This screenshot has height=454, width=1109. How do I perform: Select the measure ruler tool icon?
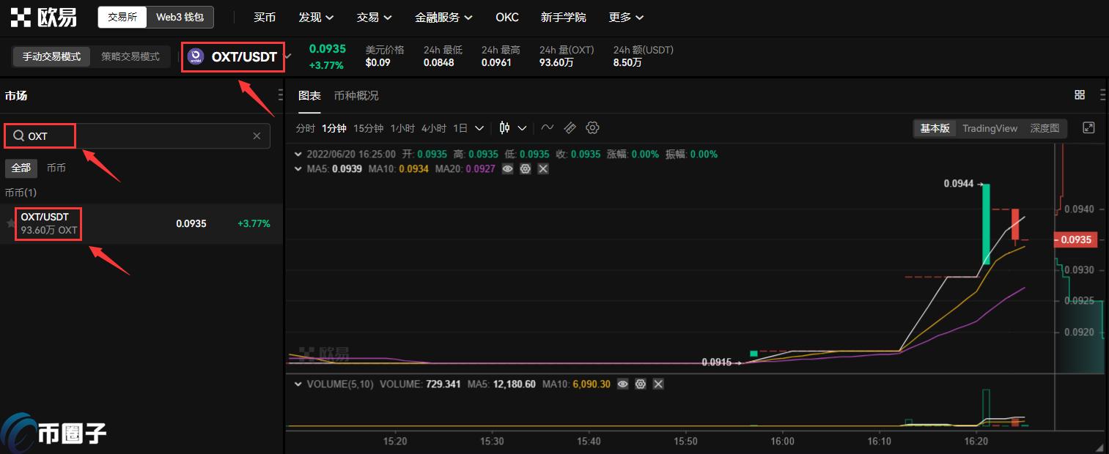pyautogui.click(x=570, y=127)
